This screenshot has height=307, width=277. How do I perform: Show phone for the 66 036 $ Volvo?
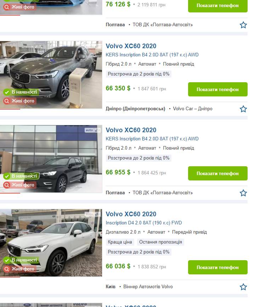point(218,267)
